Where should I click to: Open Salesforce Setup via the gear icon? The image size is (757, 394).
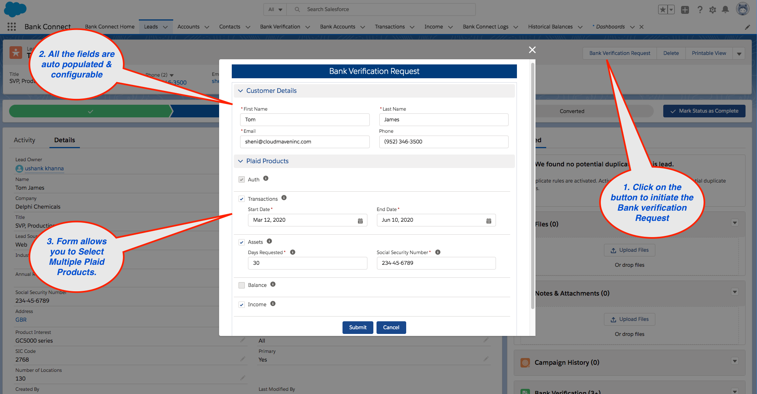[713, 9]
